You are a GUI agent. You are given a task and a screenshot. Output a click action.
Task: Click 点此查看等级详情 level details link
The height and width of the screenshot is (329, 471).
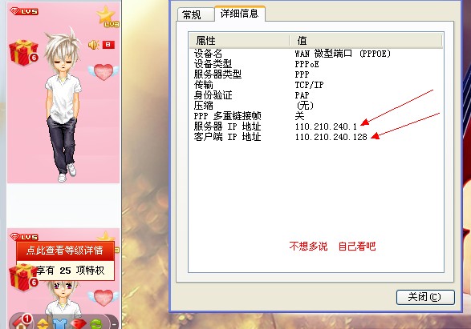(x=65, y=250)
